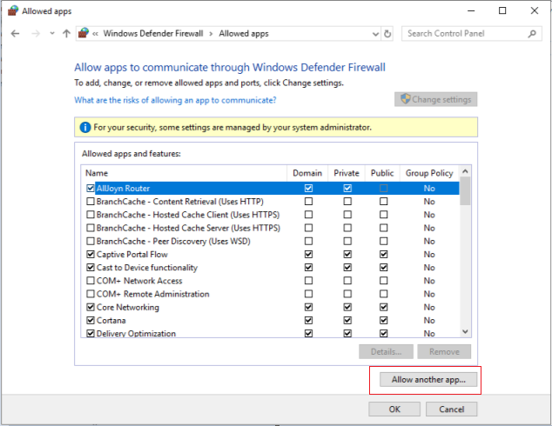Uncheck Delivery Optimization name checkbox
The image size is (552, 426).
pos(91,334)
